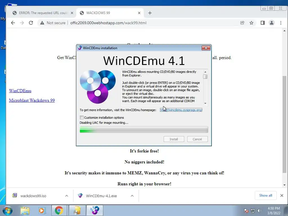Toggle Customize installation options checkbox
Image resolution: width=288 pixels, height=216 pixels.
[x=82, y=118]
